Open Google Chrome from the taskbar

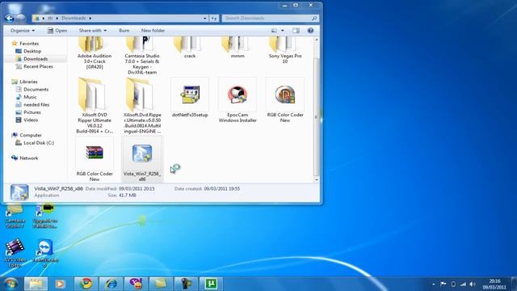pos(86,284)
